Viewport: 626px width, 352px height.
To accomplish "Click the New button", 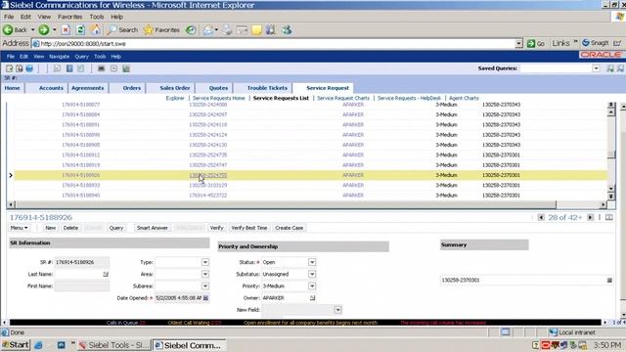I will tap(50, 228).
